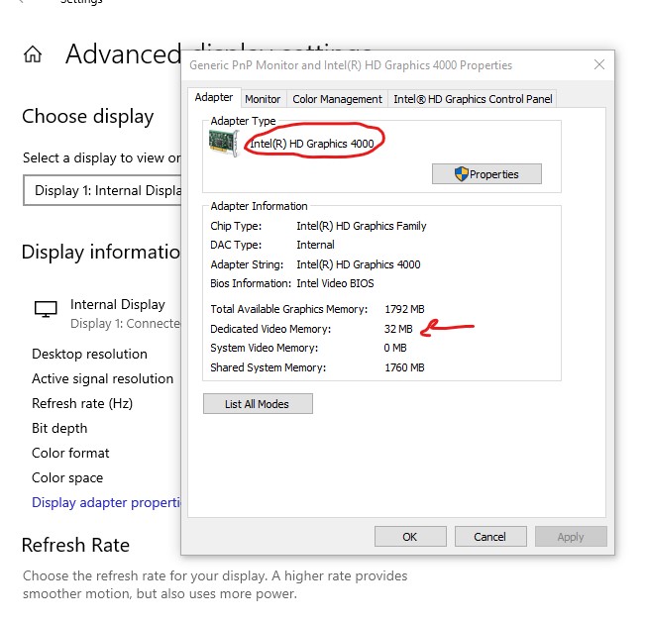Click the Internal Display monitor icon
Image resolution: width=646 pixels, height=623 pixels.
[46, 309]
